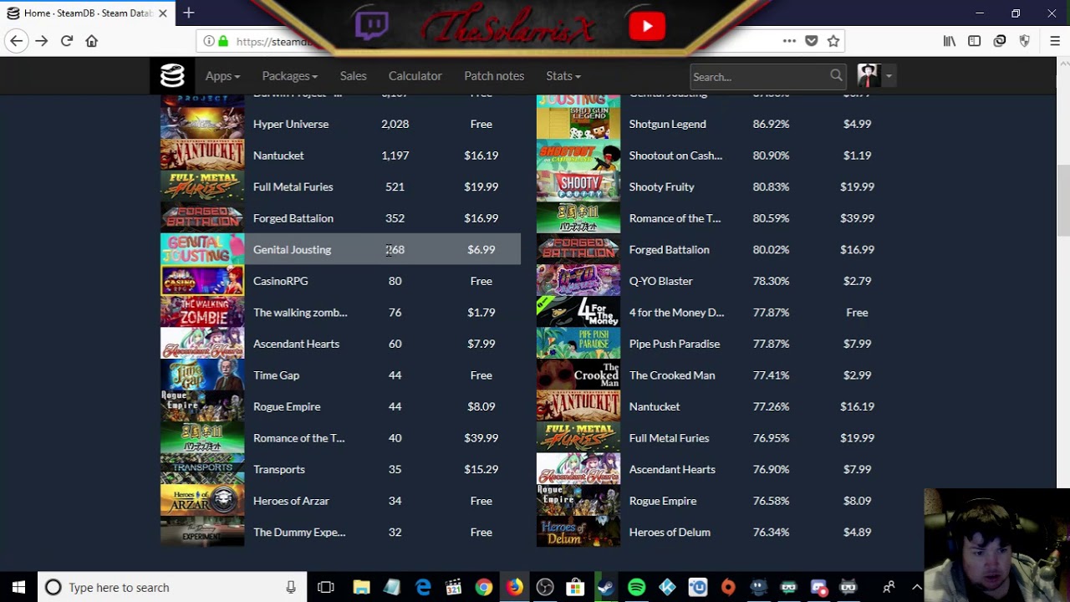Click the YouTube icon in the overlay
Image resolution: width=1070 pixels, height=602 pixels.
tap(647, 27)
